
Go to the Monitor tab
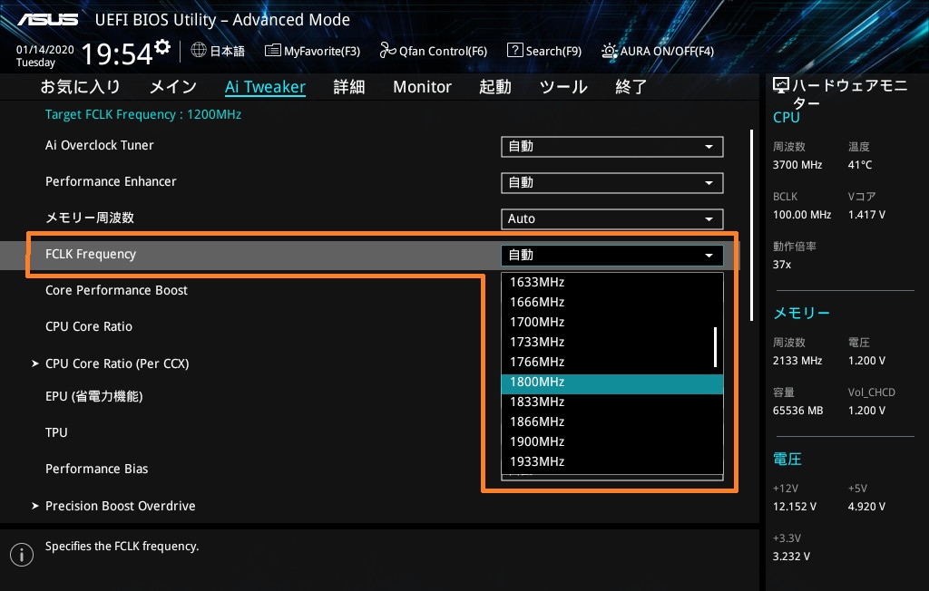422,87
